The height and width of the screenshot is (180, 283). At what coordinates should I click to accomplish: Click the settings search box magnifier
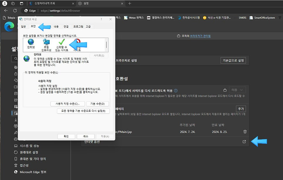tap(16, 59)
